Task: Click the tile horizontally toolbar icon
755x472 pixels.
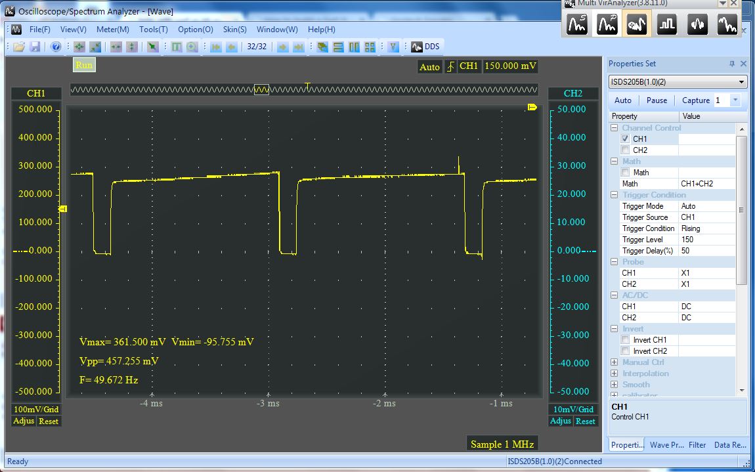Action: point(339,47)
